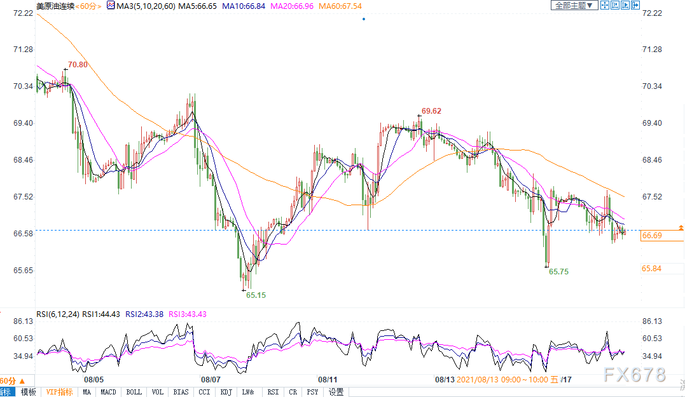Open the VIP指标 tab
685x397 pixels.
coord(59,392)
